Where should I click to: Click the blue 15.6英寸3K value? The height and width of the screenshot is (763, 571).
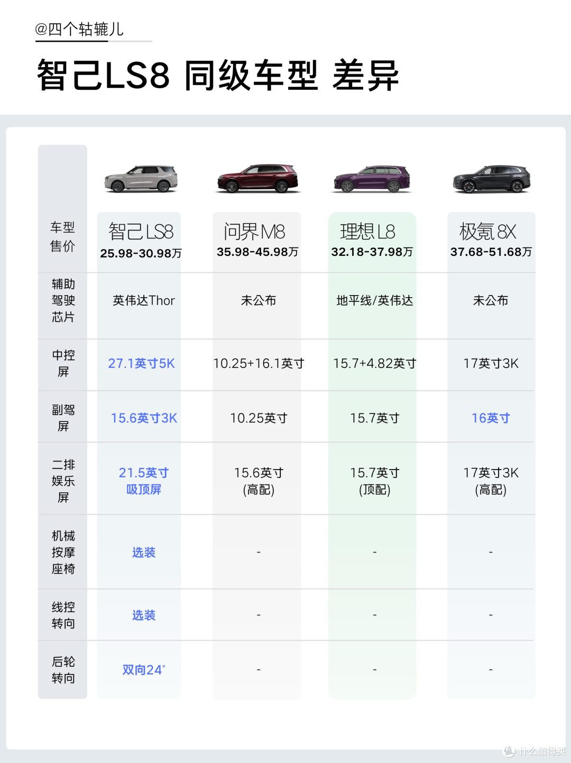(x=144, y=418)
